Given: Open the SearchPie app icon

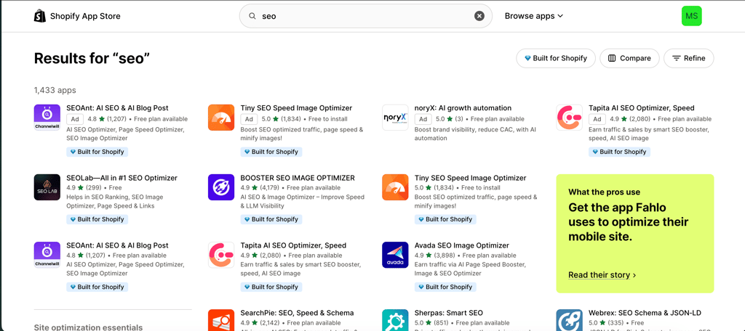Looking at the screenshot, I should click(x=221, y=320).
